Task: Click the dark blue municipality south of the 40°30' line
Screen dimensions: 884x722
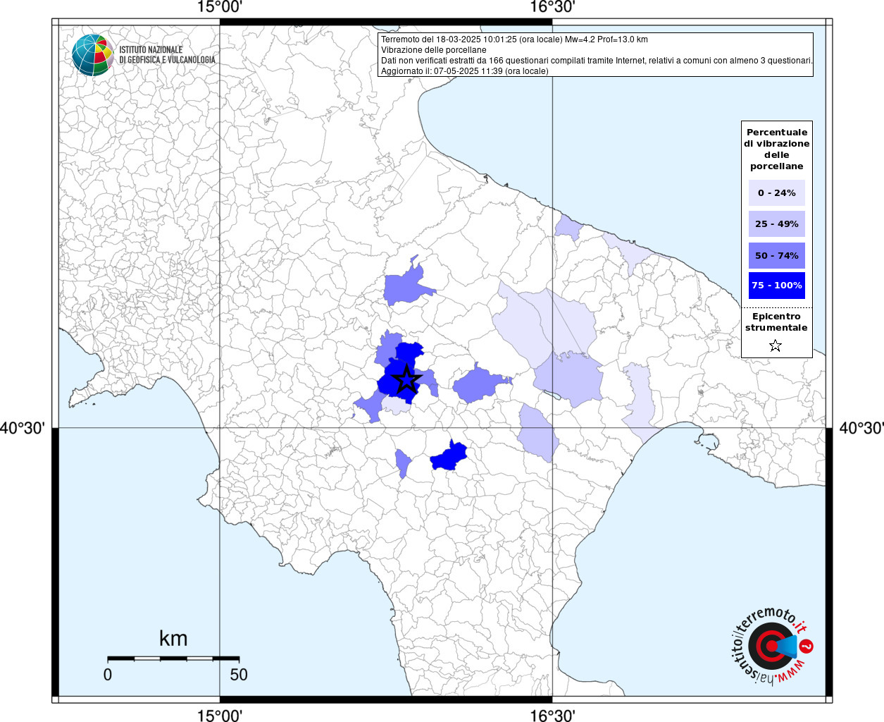Action: [449, 457]
